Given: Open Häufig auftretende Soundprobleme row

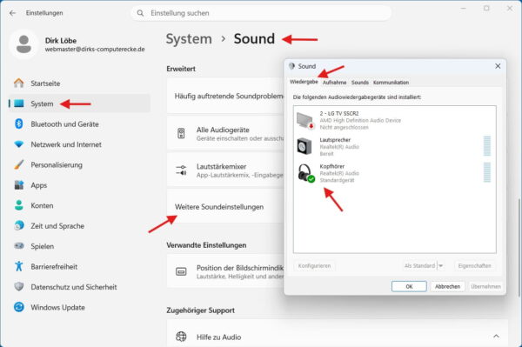Looking at the screenshot, I should (225, 97).
